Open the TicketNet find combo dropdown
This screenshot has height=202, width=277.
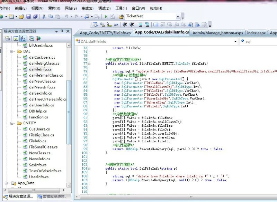point(178,16)
